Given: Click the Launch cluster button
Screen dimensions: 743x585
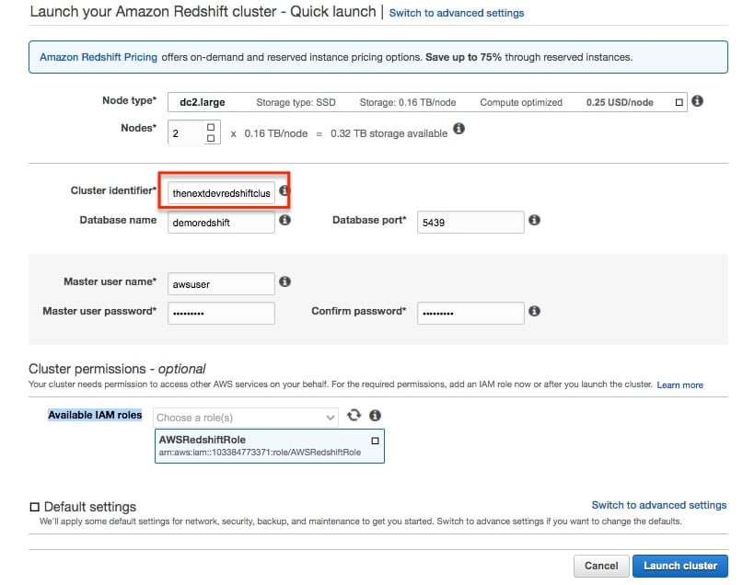Looking at the screenshot, I should click(x=680, y=566).
